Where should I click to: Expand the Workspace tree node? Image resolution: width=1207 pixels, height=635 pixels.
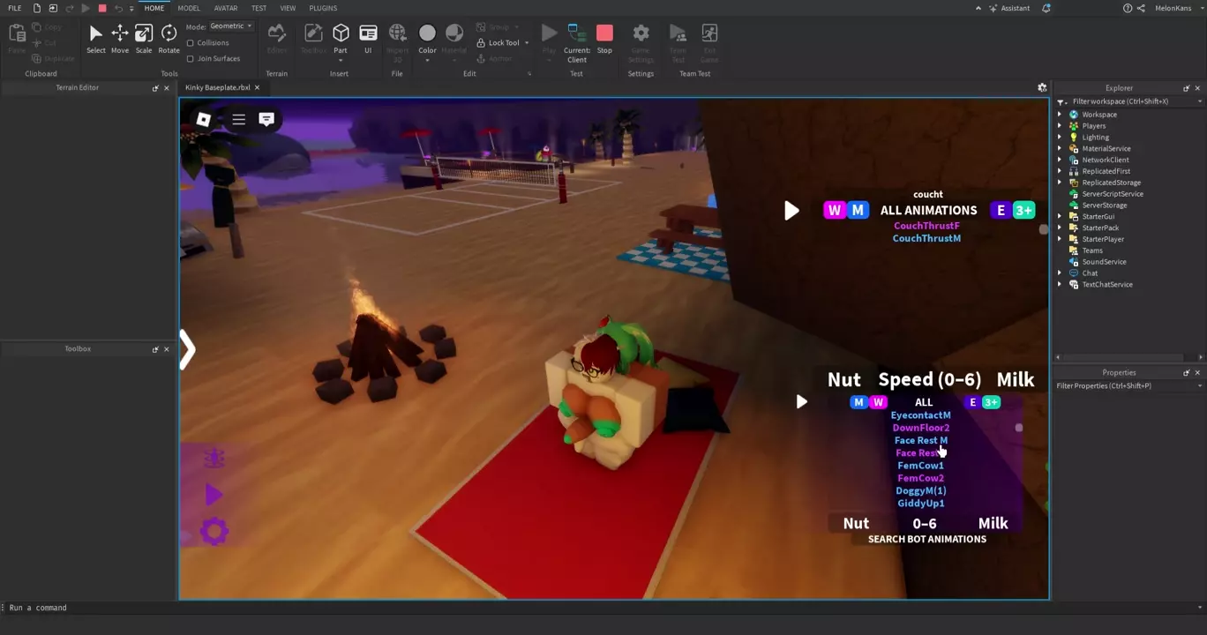(1060, 115)
